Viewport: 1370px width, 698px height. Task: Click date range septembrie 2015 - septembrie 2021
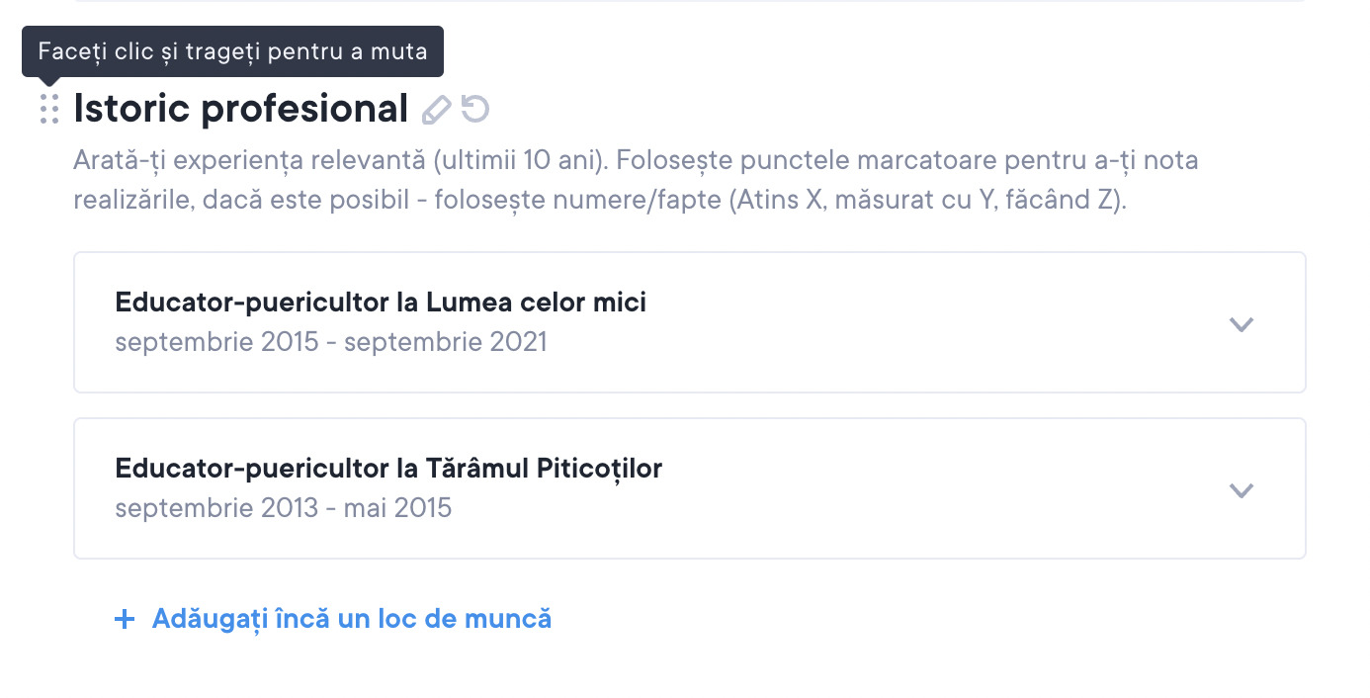[x=330, y=342]
